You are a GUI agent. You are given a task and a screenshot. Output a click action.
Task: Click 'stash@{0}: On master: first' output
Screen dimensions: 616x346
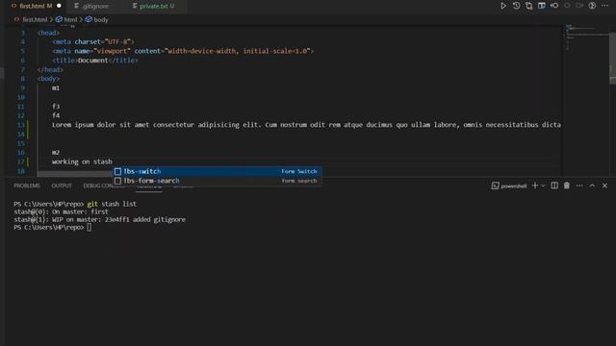[x=61, y=211]
